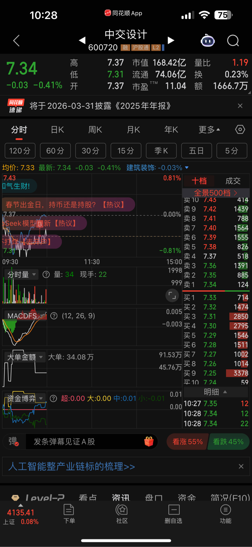
Task: Tap the 春节出金日 hot discussion bubble
Action: click(x=68, y=205)
